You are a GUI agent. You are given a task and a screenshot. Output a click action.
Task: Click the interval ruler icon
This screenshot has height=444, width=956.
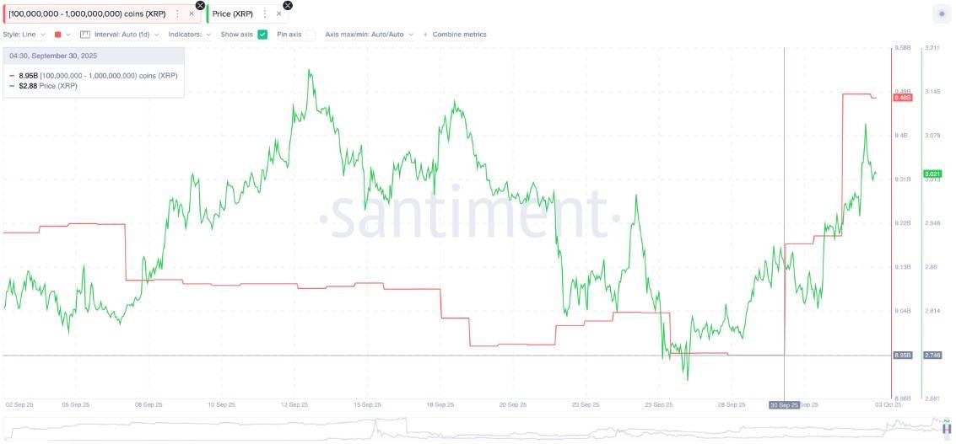(x=84, y=35)
